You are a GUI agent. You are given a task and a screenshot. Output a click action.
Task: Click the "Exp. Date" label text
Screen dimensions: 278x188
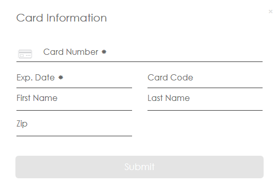point(35,78)
